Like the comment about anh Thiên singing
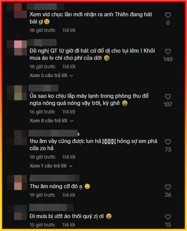Image resolution: width=187 pixels, height=231 pixels. coord(168,15)
